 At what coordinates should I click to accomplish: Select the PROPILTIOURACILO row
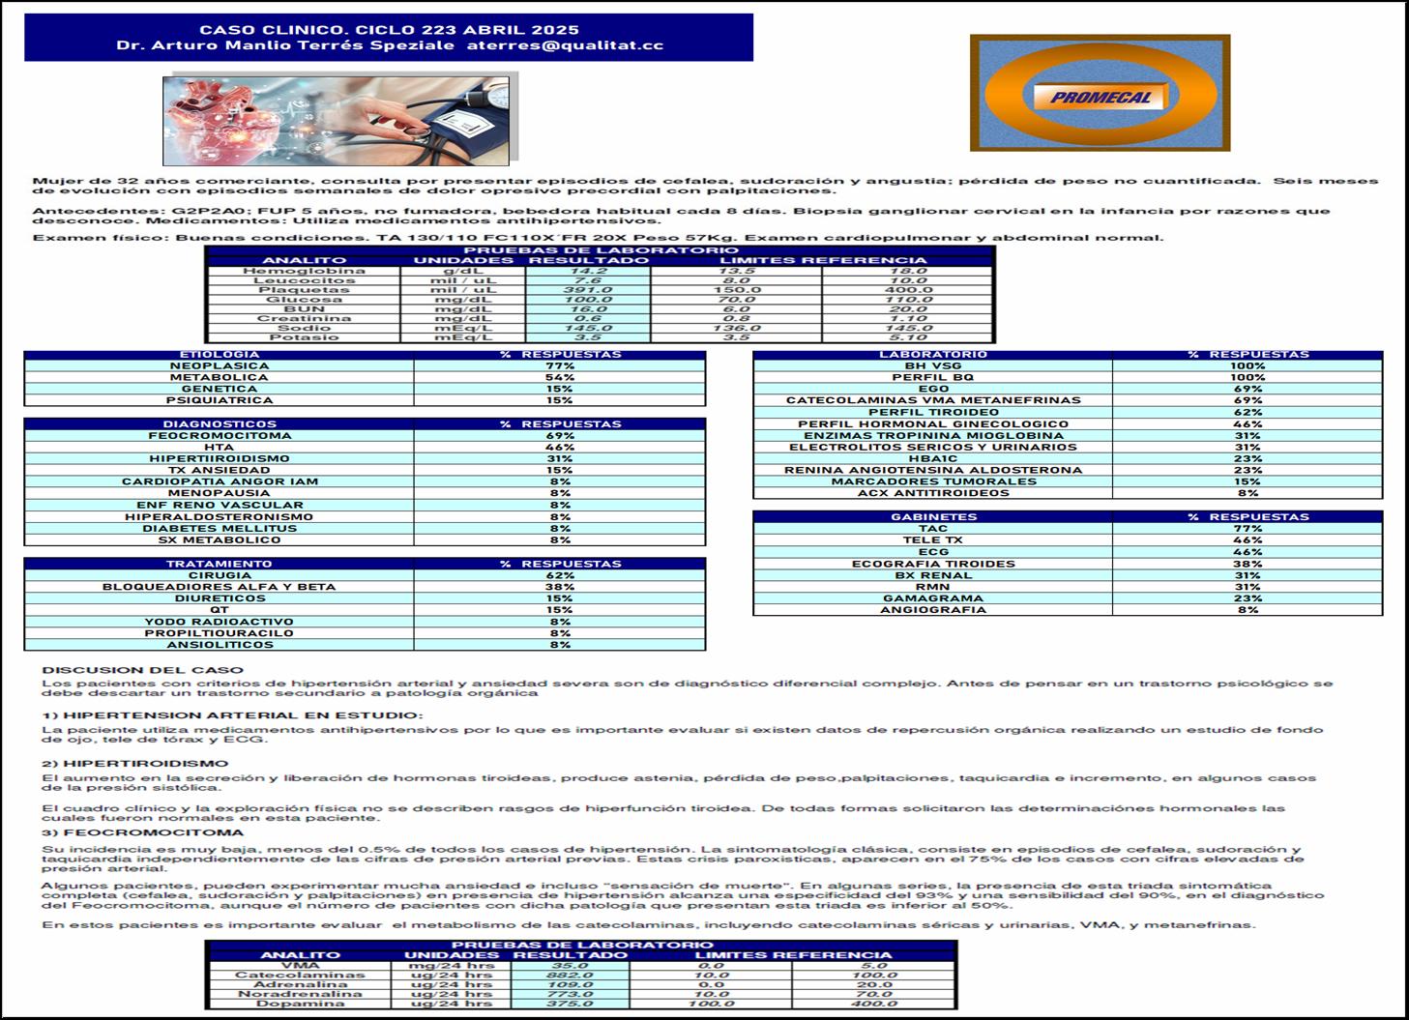pyautogui.click(x=365, y=633)
